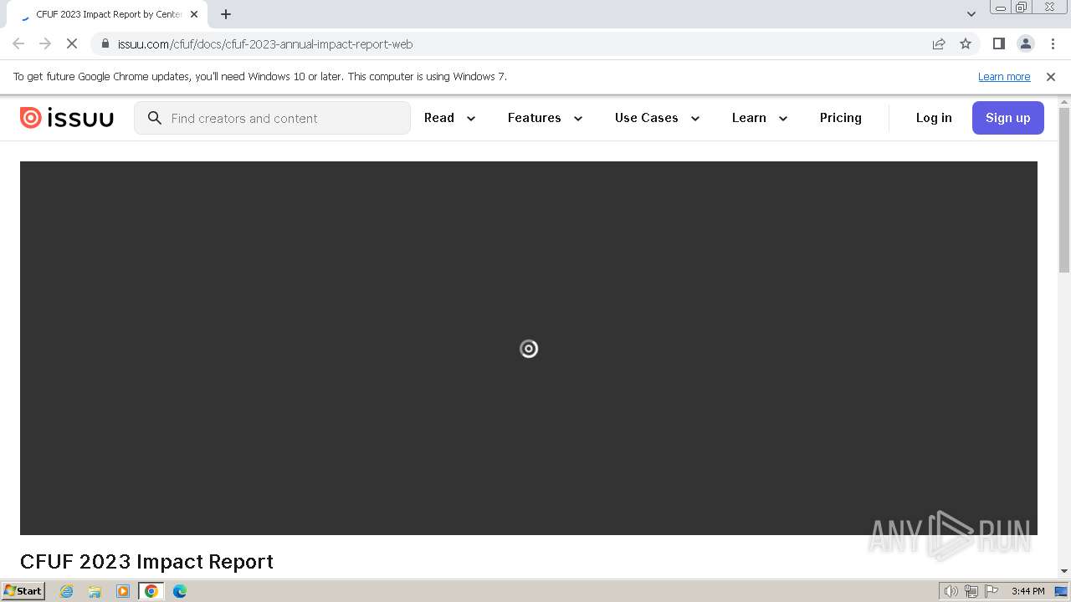Close the CFUF 2023 Impact Report tab
Screen dimensions: 1071x602
pos(194,14)
